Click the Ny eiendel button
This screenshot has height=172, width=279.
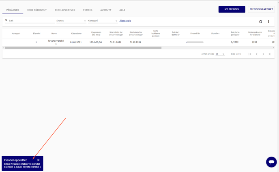click(x=232, y=9)
